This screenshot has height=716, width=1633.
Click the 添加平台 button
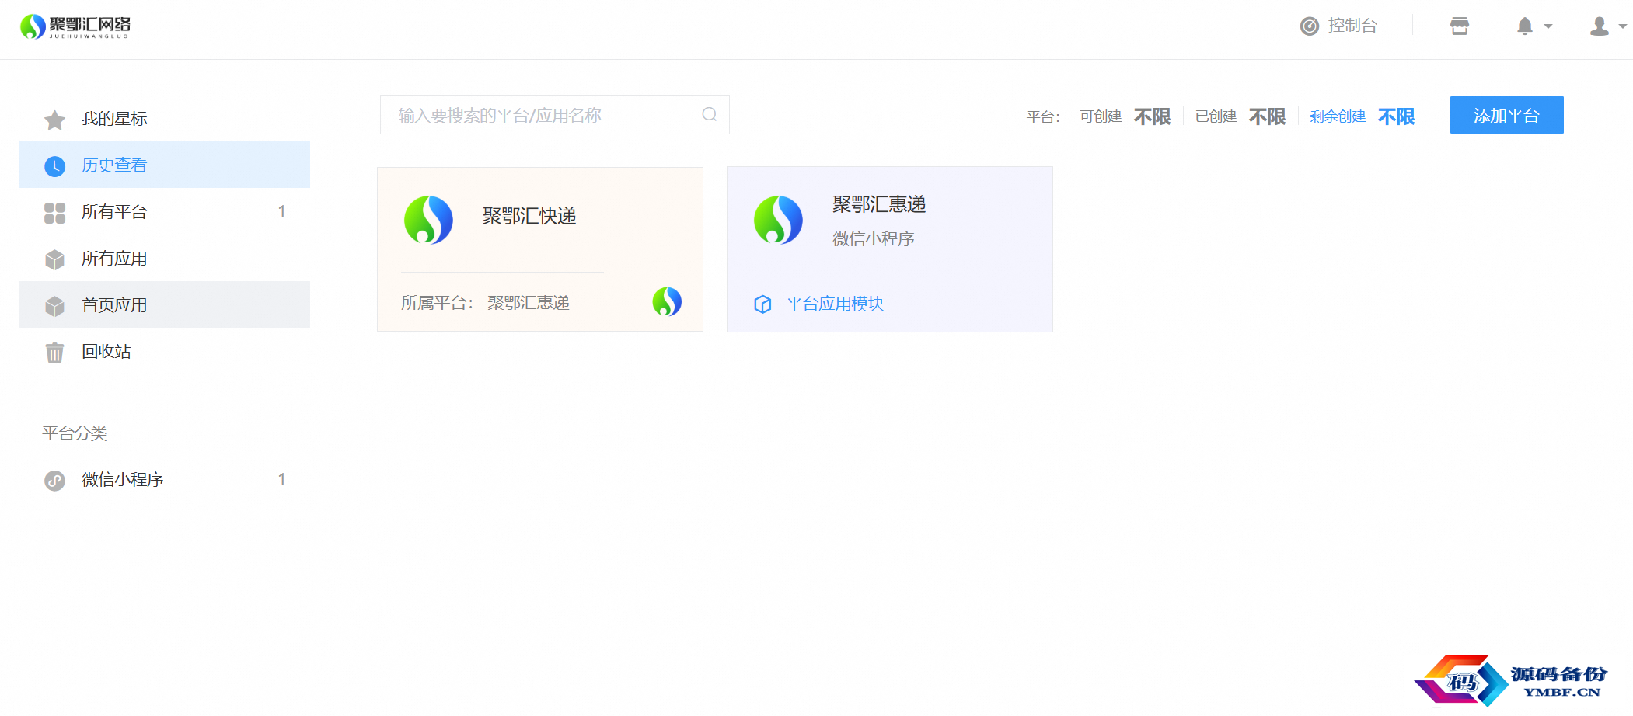(x=1506, y=115)
